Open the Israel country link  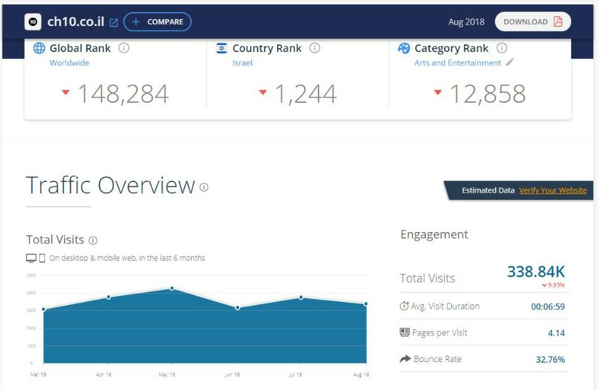[x=242, y=63]
